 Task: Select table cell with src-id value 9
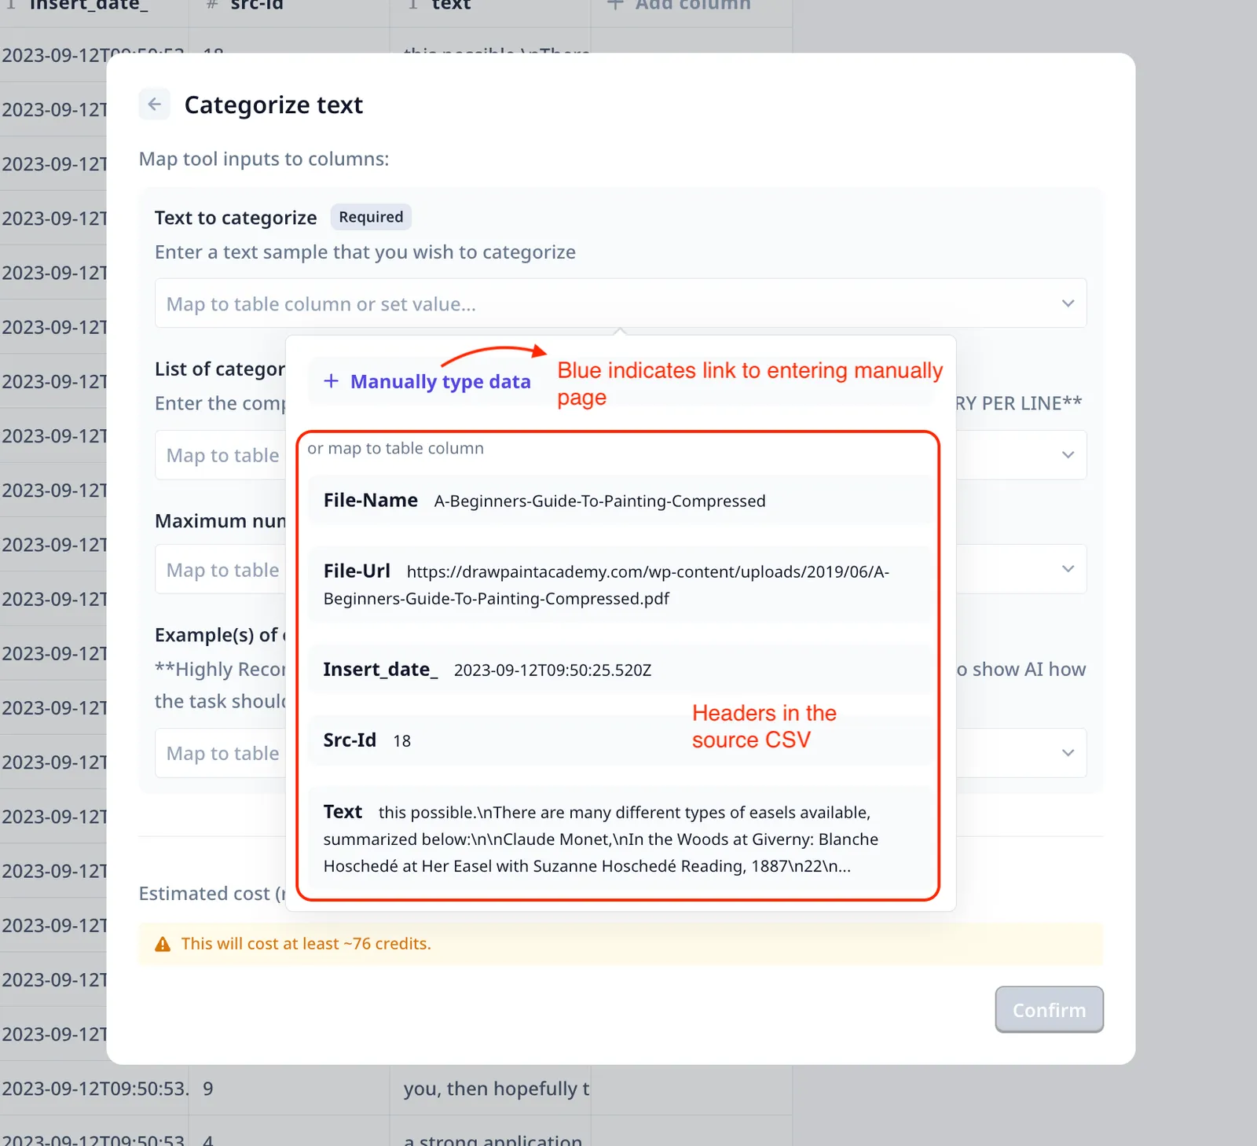[x=289, y=1089]
